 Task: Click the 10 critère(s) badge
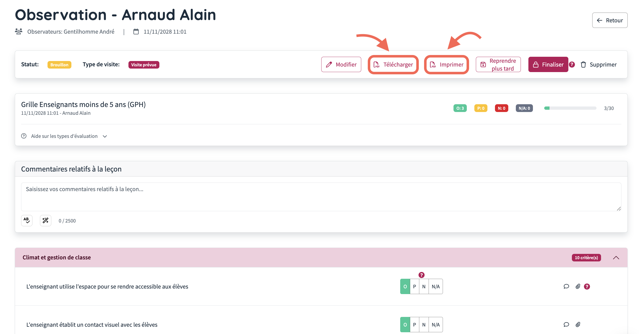tap(586, 258)
